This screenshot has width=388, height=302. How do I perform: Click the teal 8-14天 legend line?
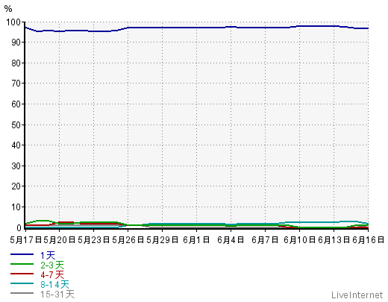pyautogui.click(x=22, y=283)
